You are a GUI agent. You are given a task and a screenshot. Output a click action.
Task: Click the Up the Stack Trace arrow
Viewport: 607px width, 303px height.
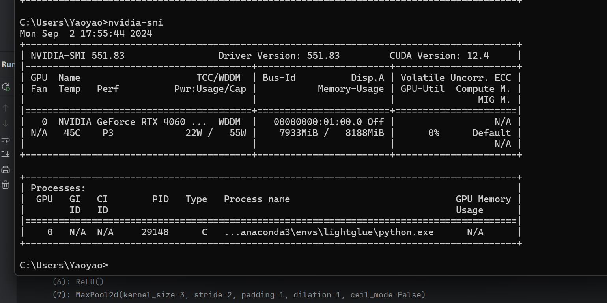coord(6,108)
